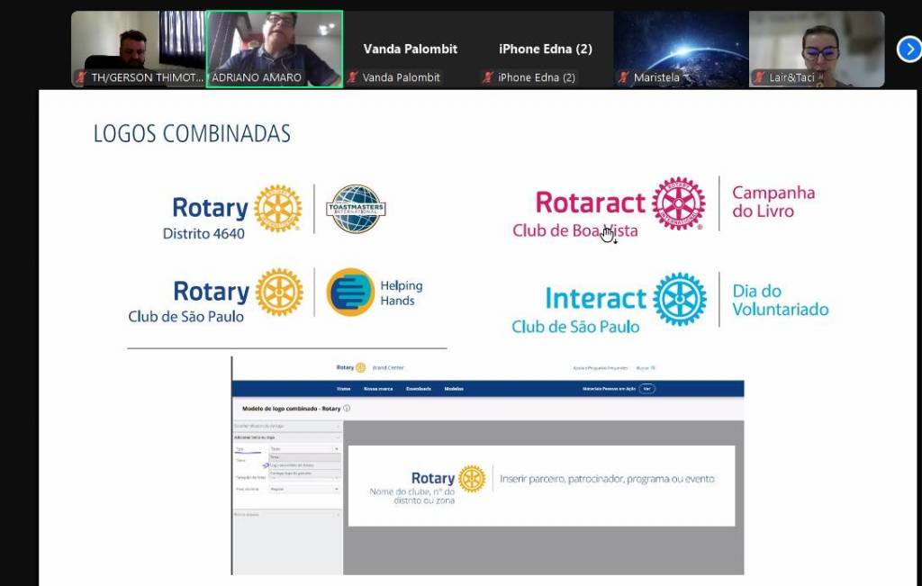The height and width of the screenshot is (586, 922).
Task: Open the Nossa marca menu item
Action: 378,389
